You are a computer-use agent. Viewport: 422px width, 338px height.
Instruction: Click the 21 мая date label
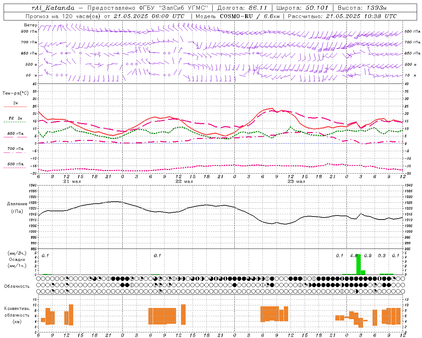click(72, 182)
